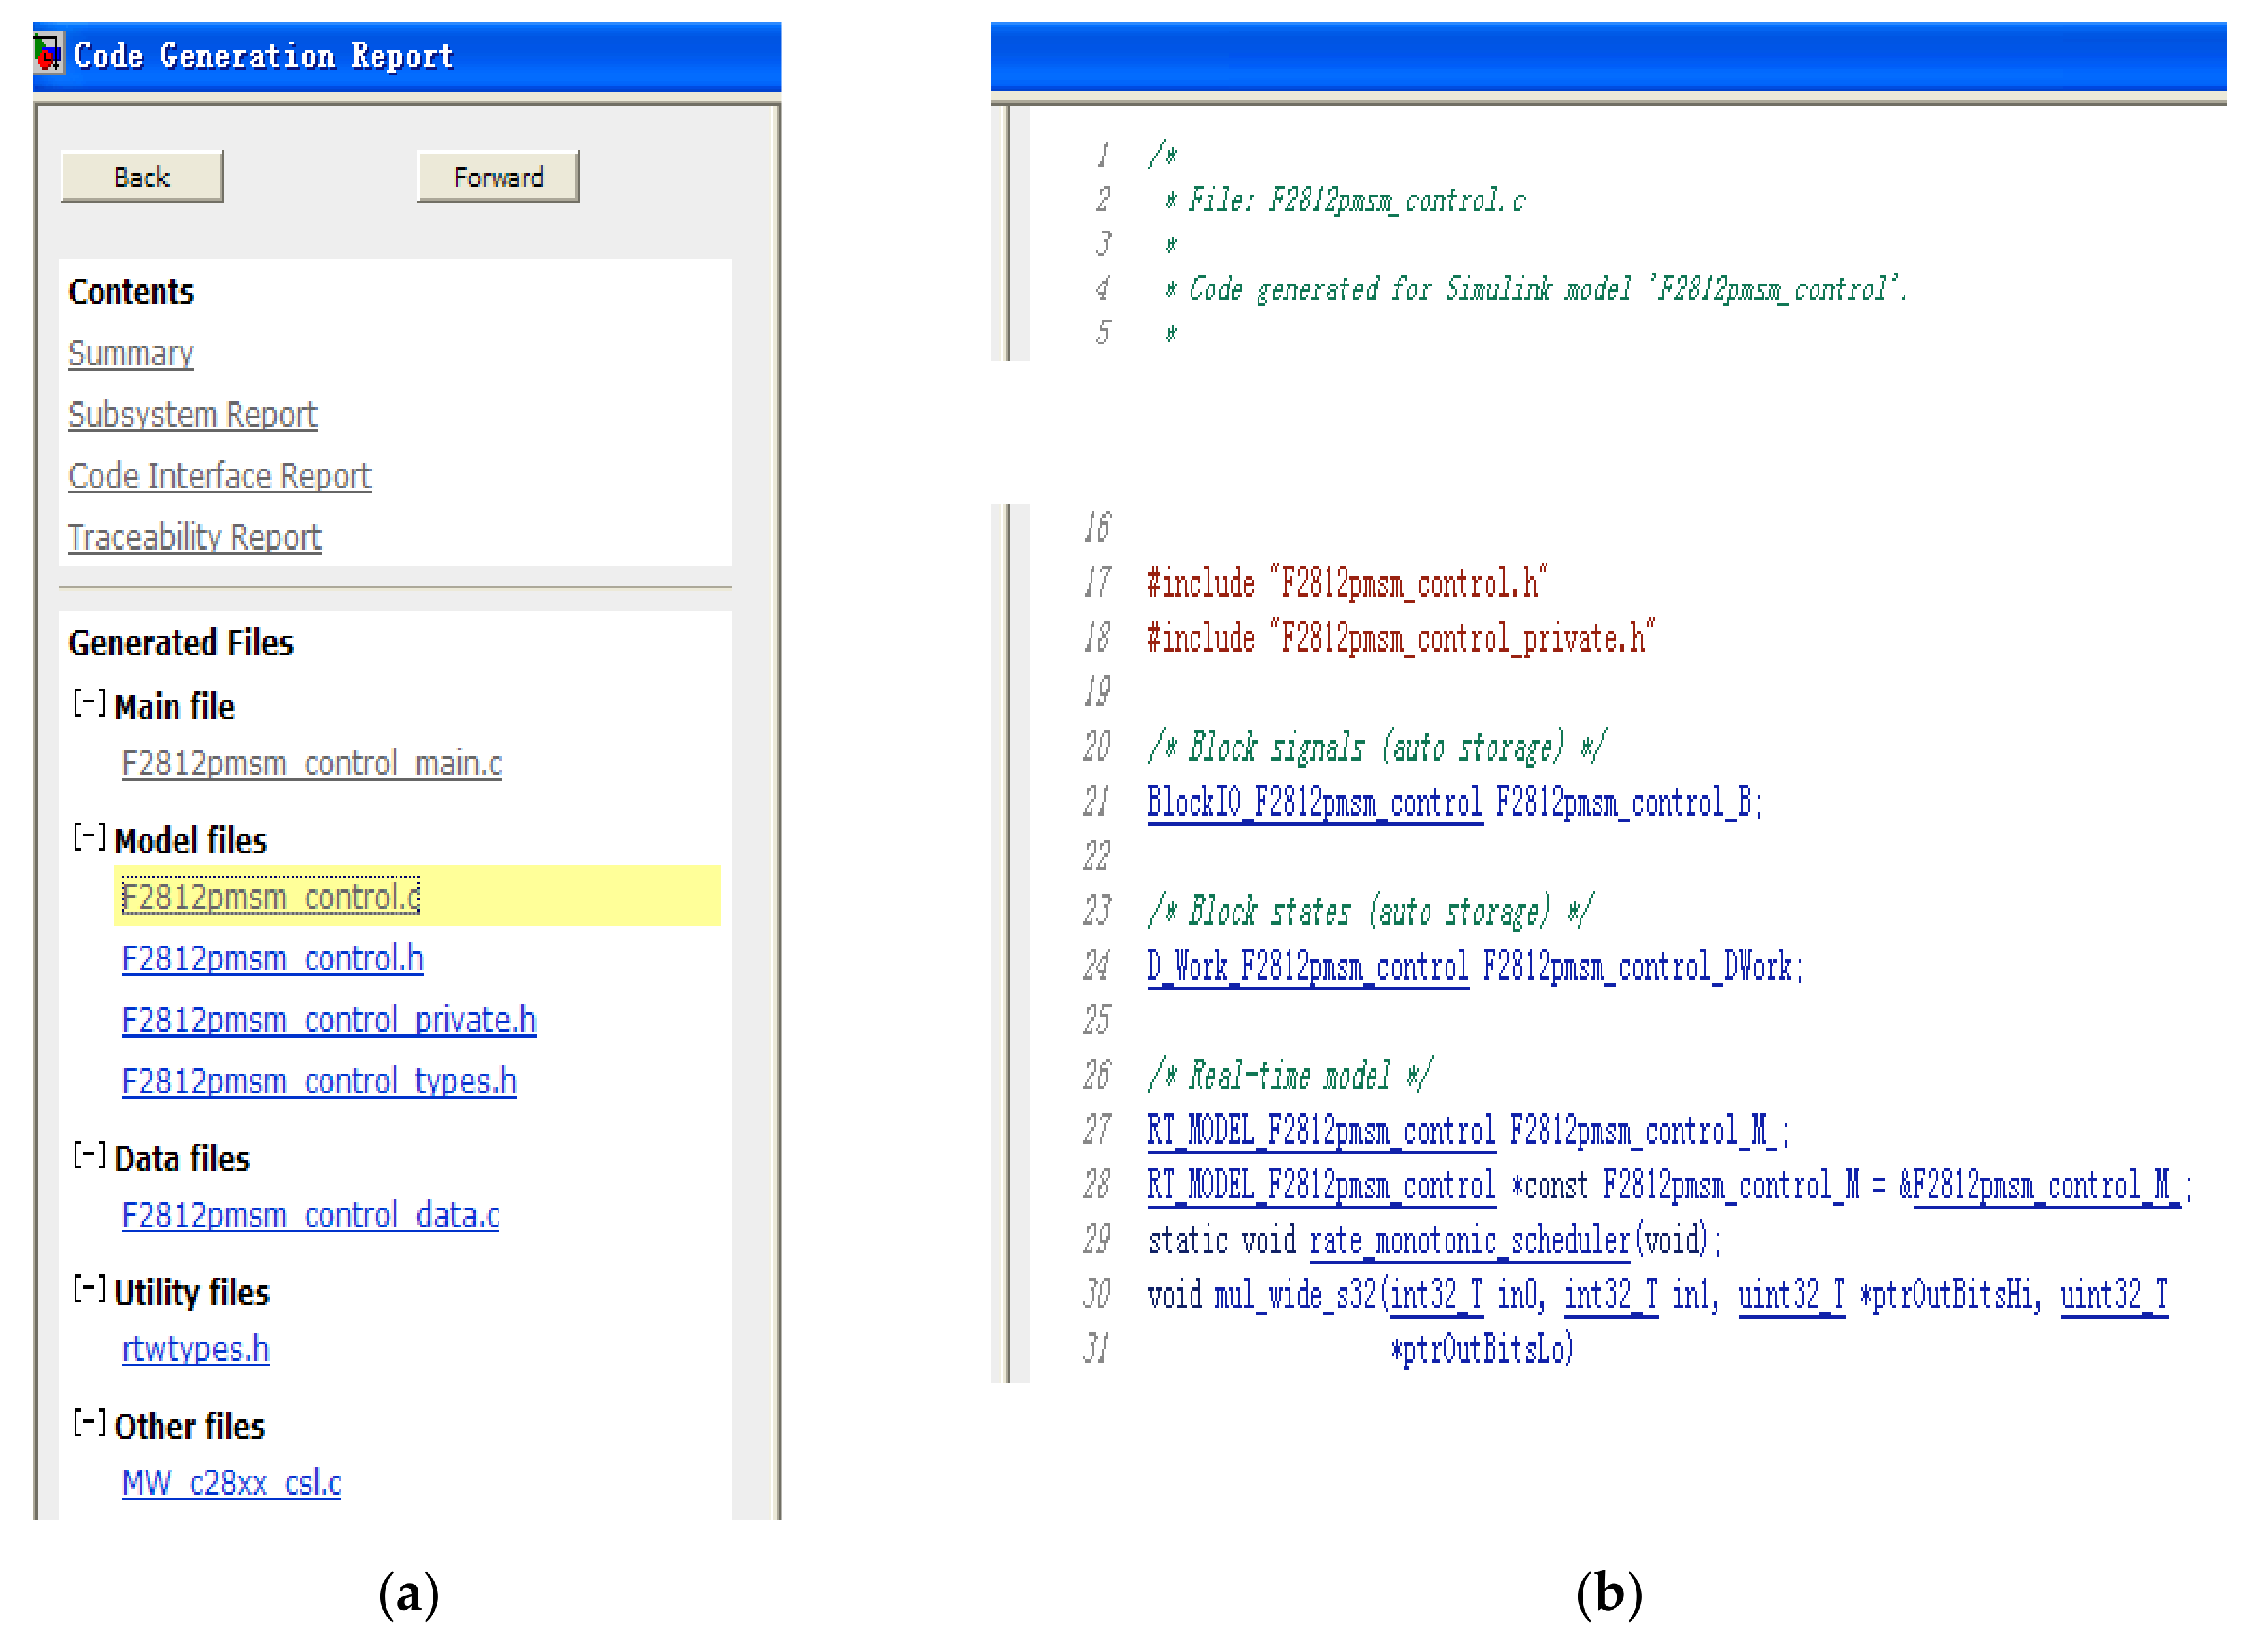This screenshot has height=1652, width=2249.
Task: Click rate_monotonic_scheduler function link
Action: [1470, 1241]
